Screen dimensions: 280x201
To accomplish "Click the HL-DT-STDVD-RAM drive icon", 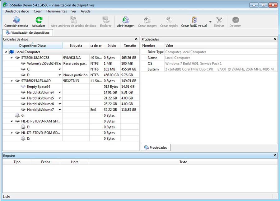I will [x=17, y=121].
